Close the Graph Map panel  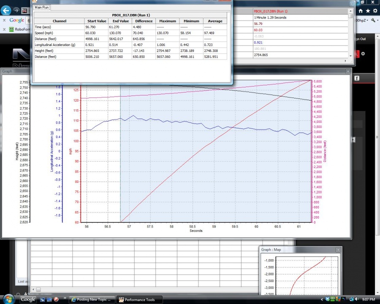(338, 250)
